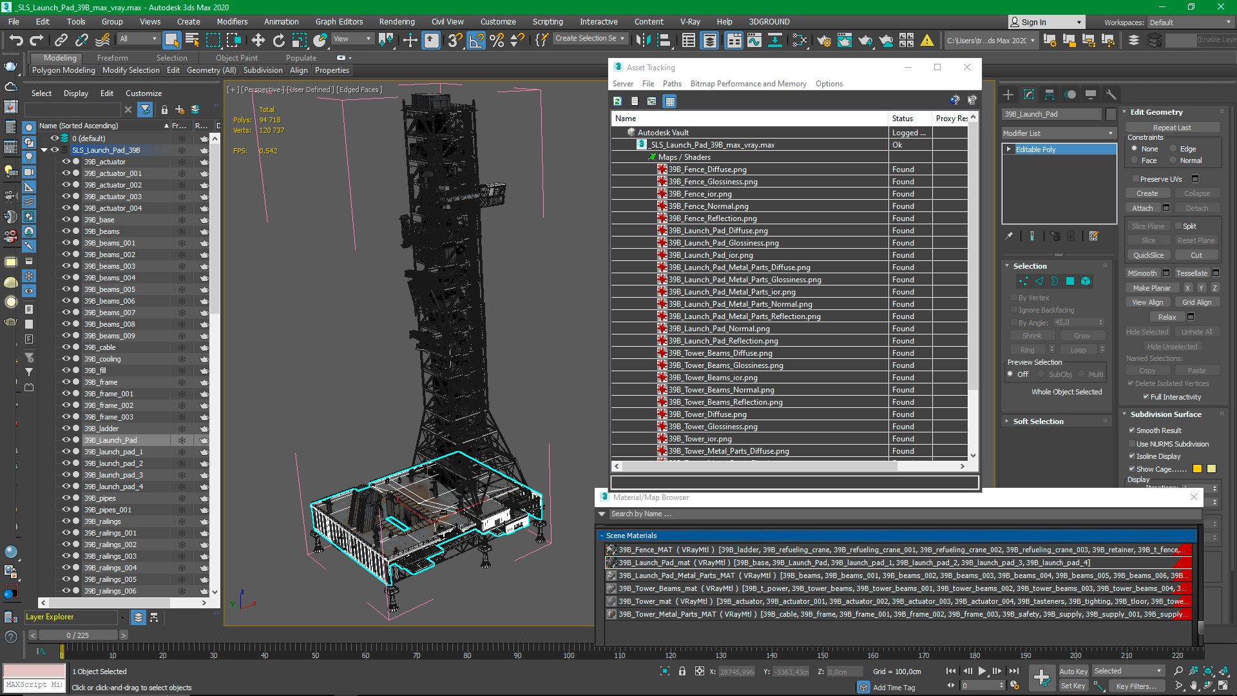Click the Auto Key button
The width and height of the screenshot is (1237, 696).
(x=1073, y=672)
